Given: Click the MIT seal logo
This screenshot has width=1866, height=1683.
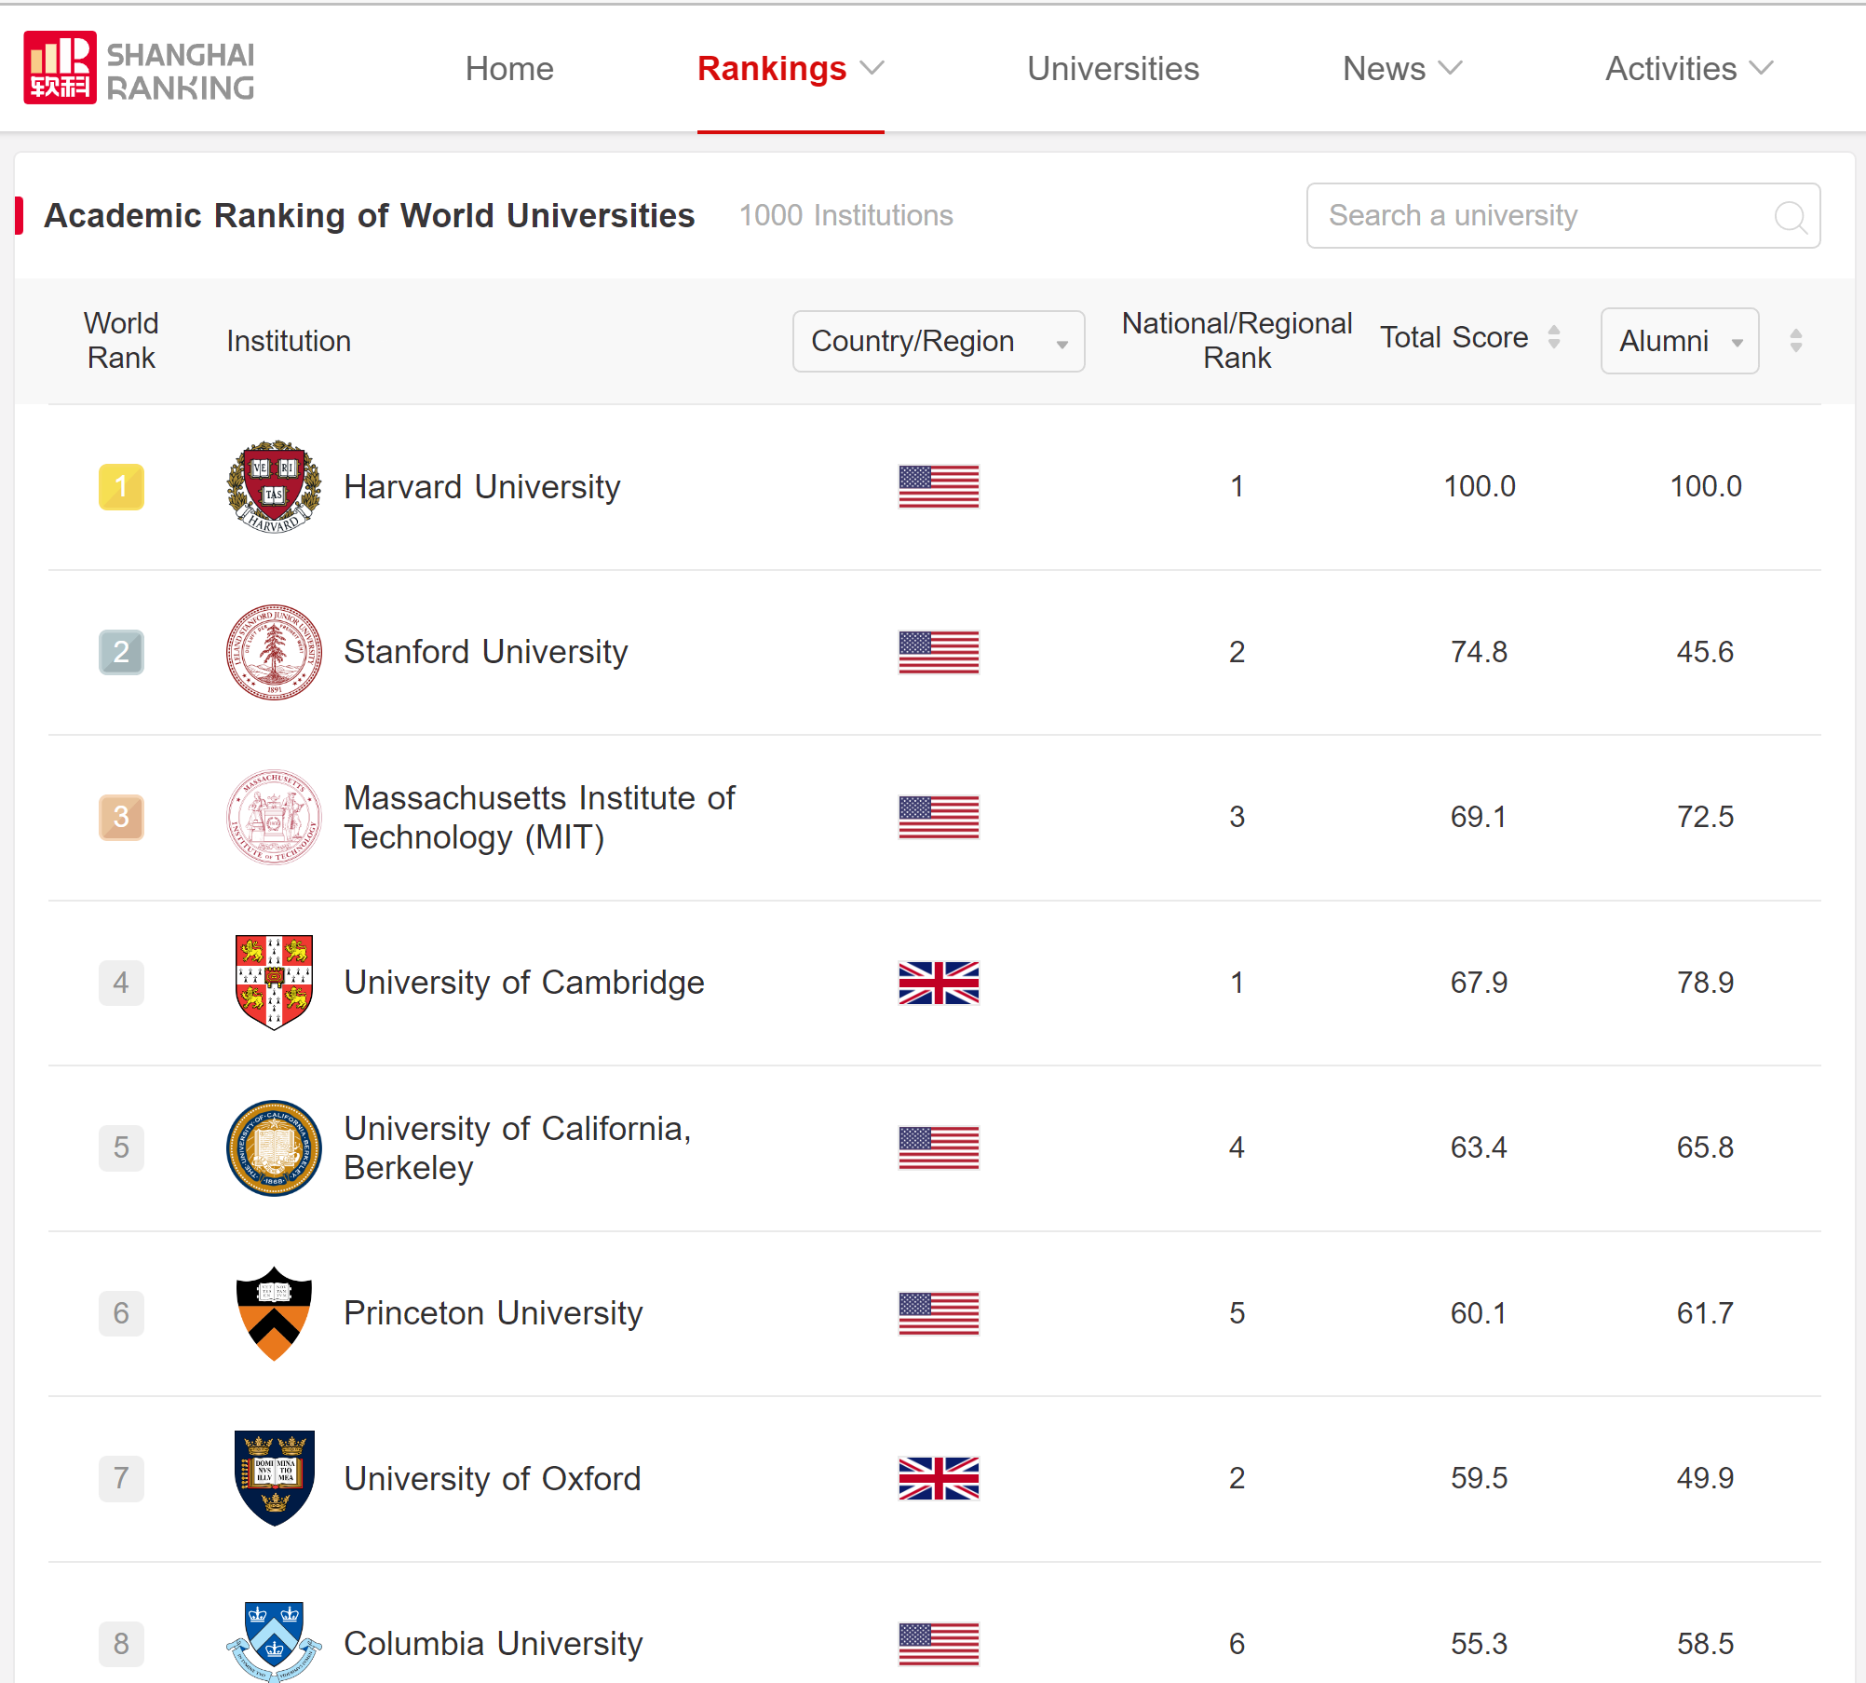Looking at the screenshot, I should (x=274, y=817).
